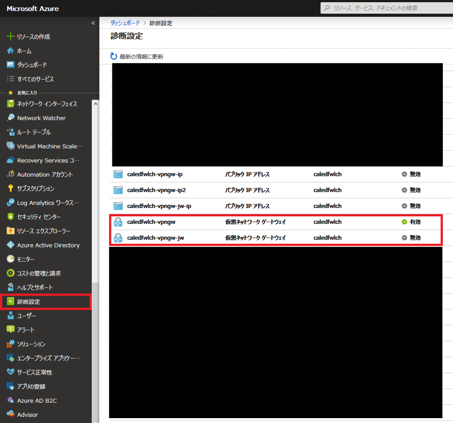The height and width of the screenshot is (423, 453).
Task: Go to ホーム in the sidebar
Action: [24, 51]
